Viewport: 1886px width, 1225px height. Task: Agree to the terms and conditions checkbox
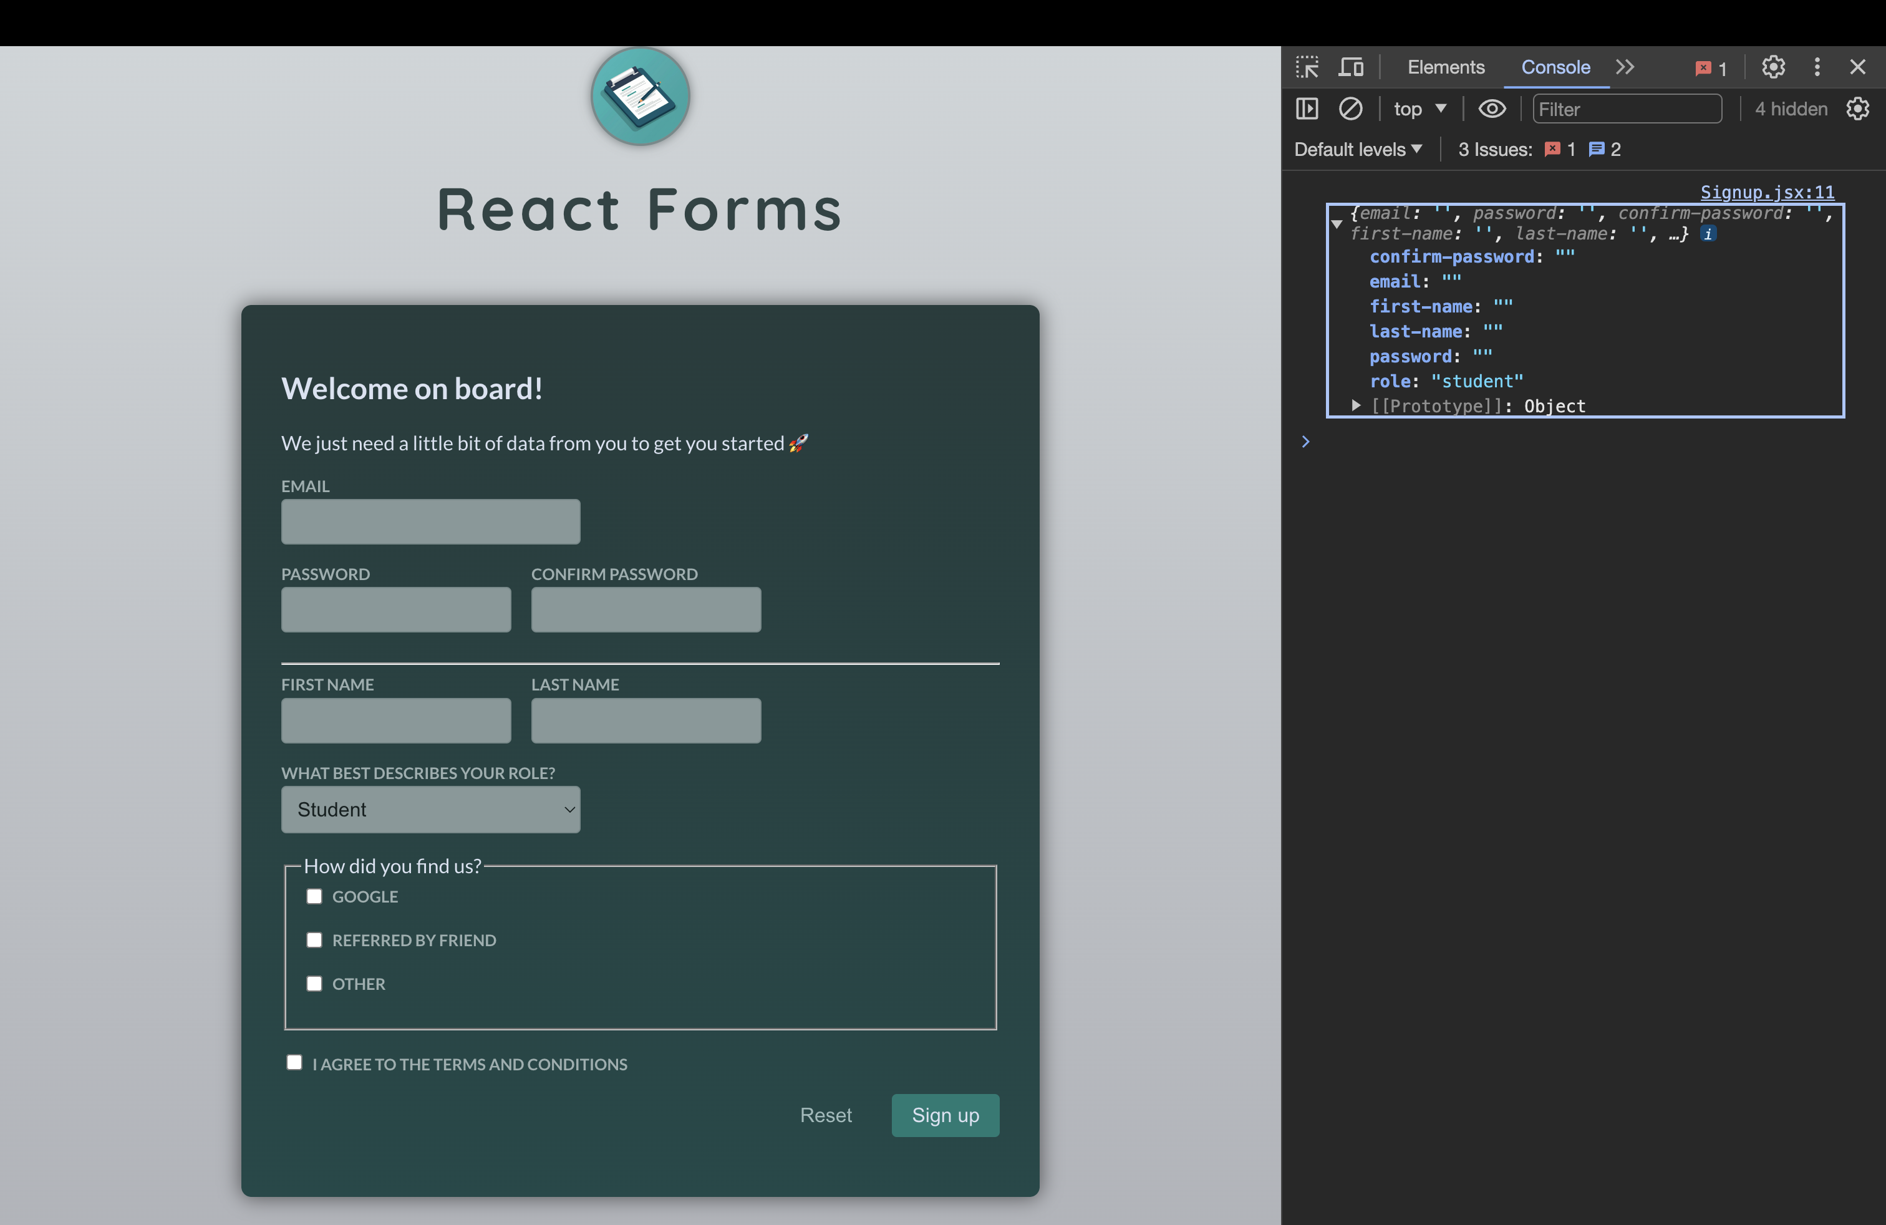coord(294,1063)
